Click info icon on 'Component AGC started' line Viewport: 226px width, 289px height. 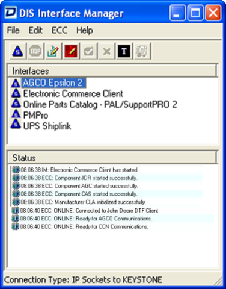[x=16, y=186]
